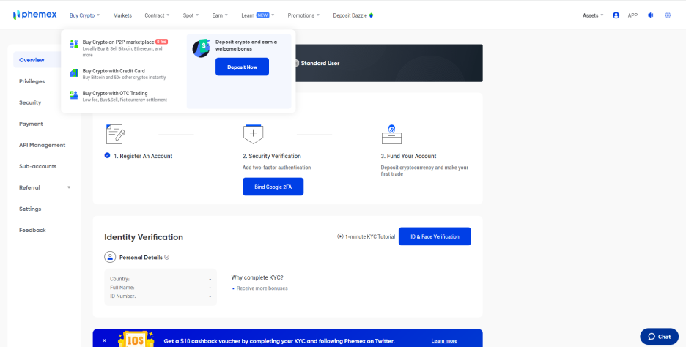Click the 'Why complete KYC?' text
Screen dimensions: 686x347
pyautogui.click(x=257, y=277)
